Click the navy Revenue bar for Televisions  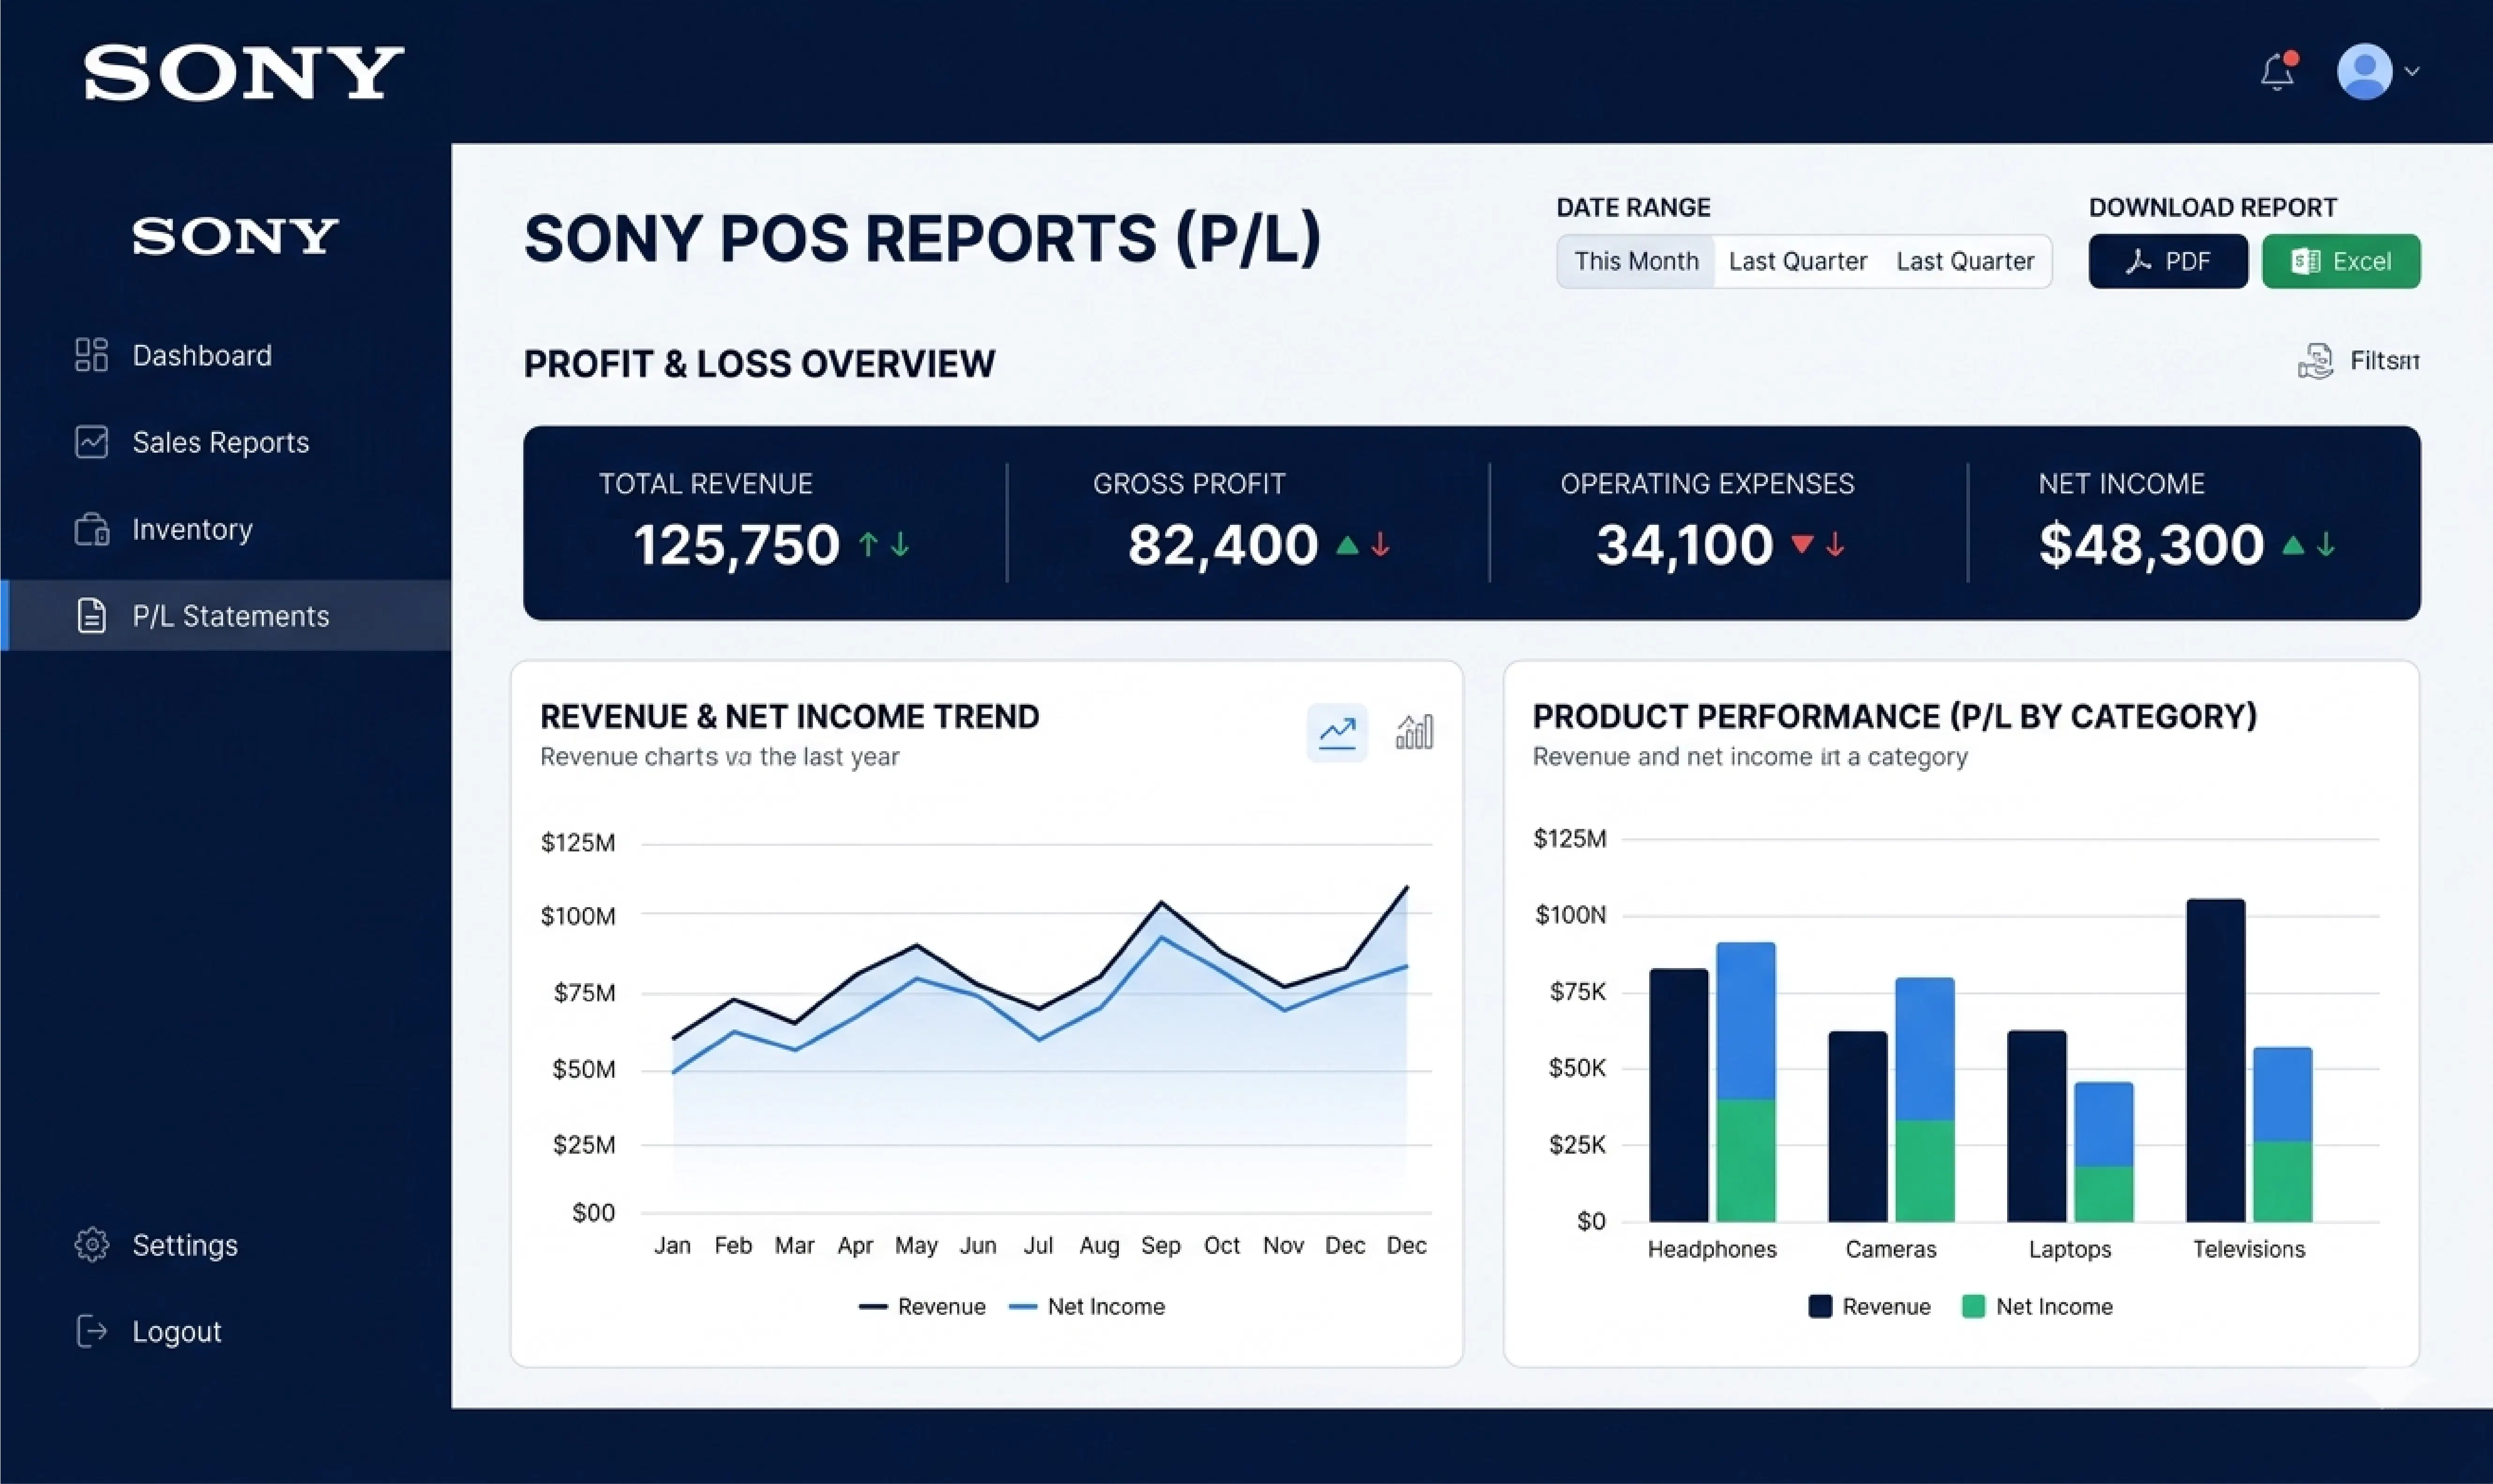tap(2215, 1060)
